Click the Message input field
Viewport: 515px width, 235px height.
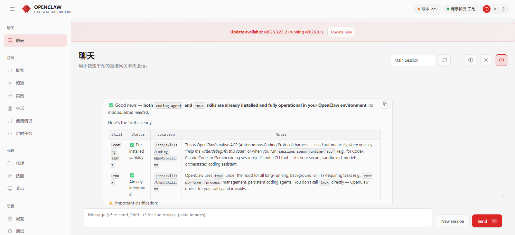[x=257, y=218]
